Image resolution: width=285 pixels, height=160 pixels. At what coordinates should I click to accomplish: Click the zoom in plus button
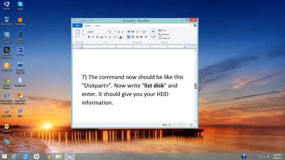click(x=191, y=125)
